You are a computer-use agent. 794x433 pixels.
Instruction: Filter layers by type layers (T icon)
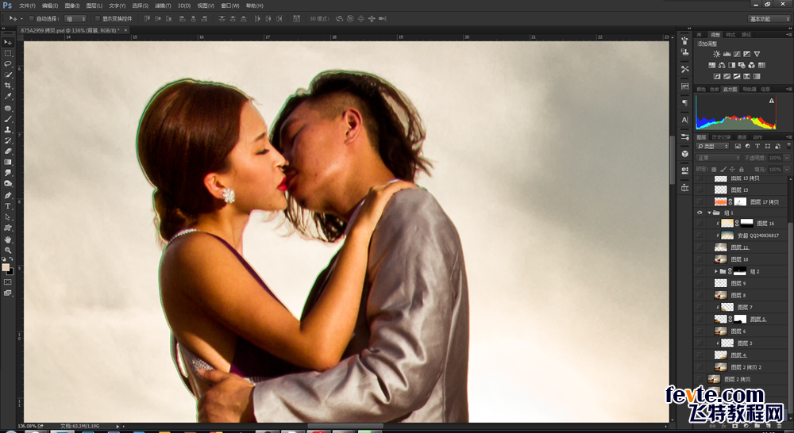coord(757,146)
